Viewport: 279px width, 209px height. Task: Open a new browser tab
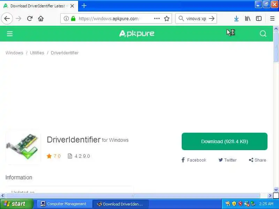tap(84, 6)
